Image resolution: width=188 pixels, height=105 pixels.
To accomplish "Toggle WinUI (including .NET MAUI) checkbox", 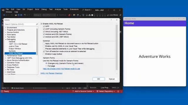I will point(44,32).
